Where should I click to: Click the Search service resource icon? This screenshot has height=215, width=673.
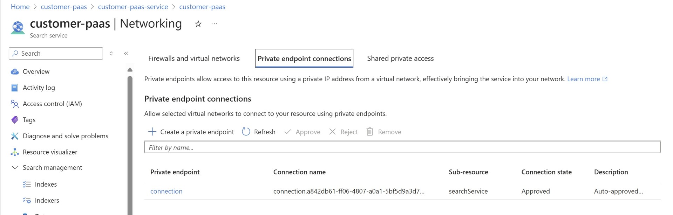18,28
